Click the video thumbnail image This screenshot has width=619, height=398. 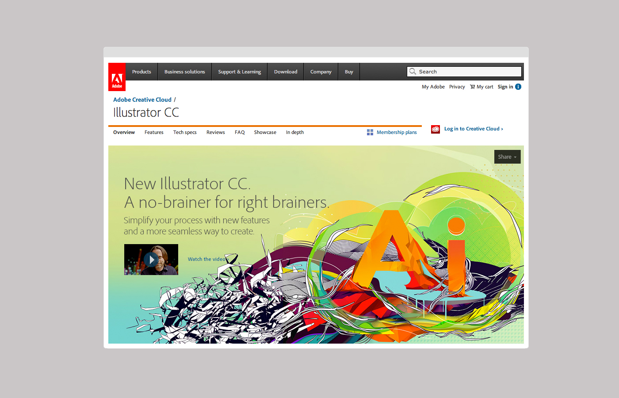(151, 260)
